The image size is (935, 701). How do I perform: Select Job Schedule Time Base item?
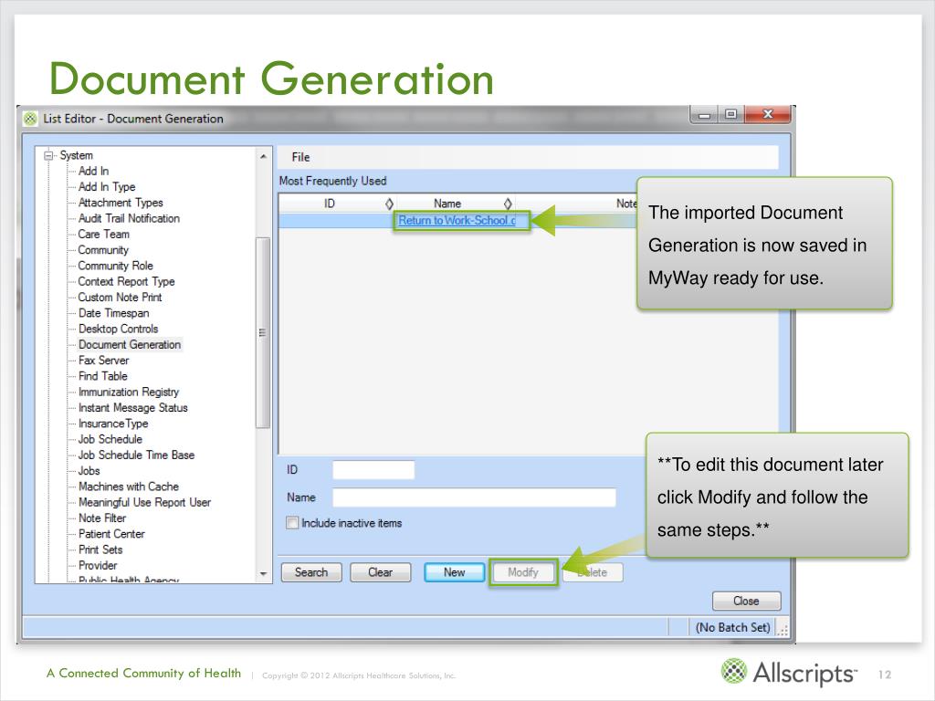137,455
